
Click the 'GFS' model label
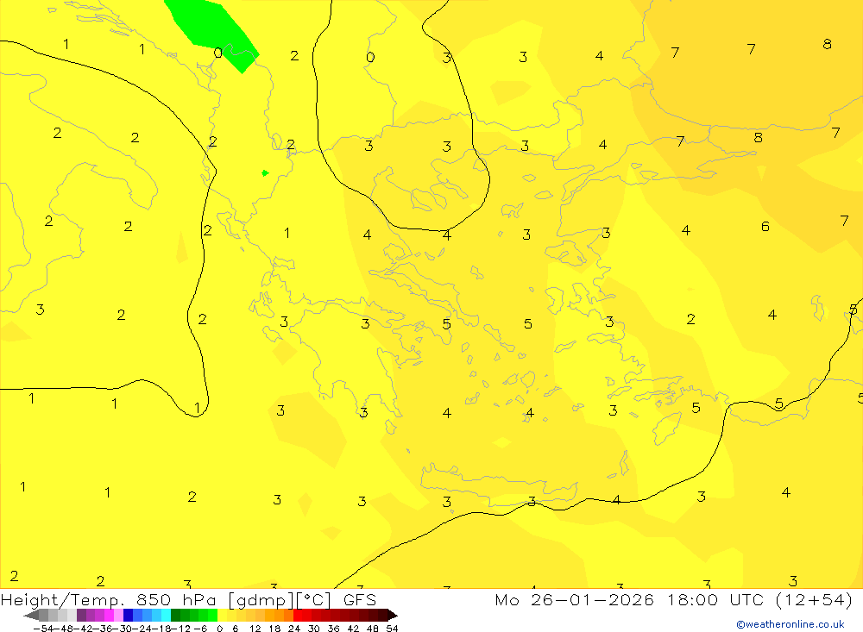click(360, 599)
